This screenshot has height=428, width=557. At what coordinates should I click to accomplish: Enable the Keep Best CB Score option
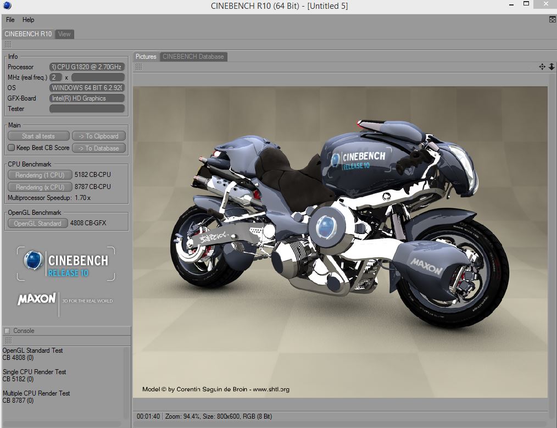click(12, 148)
